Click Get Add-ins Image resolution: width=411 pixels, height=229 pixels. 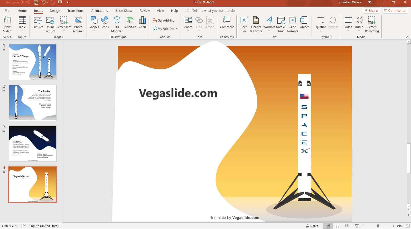tap(163, 20)
